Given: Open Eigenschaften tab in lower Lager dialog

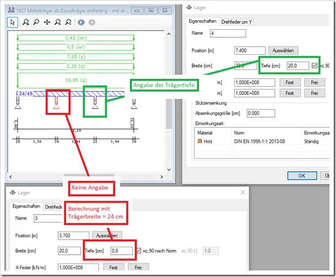Looking at the screenshot, I should tap(26, 206).
